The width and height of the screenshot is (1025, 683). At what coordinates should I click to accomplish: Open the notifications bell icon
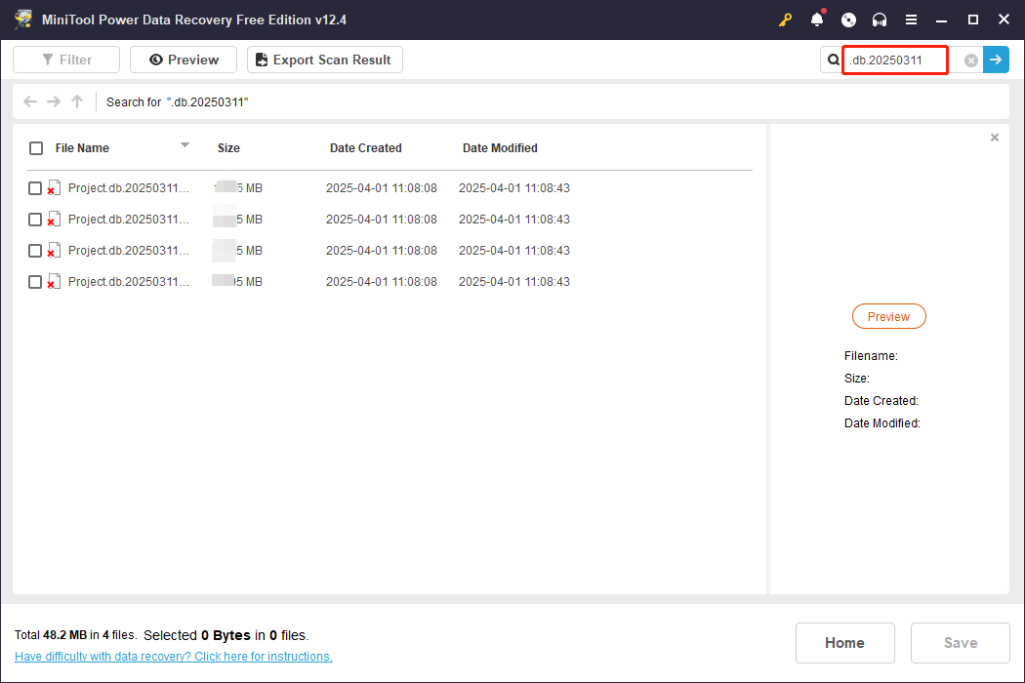pyautogui.click(x=817, y=20)
